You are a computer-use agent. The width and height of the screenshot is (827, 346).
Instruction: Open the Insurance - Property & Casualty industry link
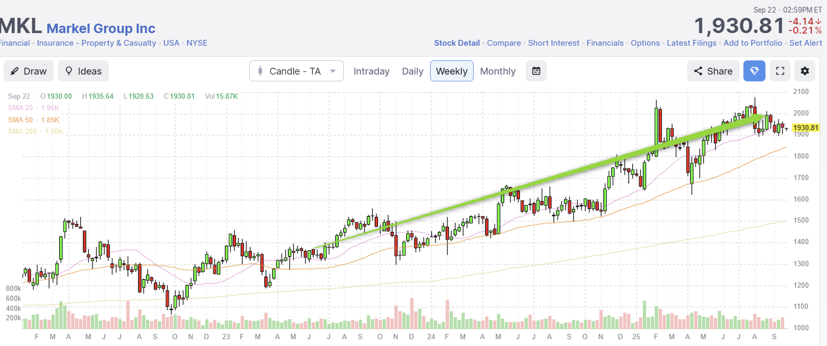(x=97, y=43)
